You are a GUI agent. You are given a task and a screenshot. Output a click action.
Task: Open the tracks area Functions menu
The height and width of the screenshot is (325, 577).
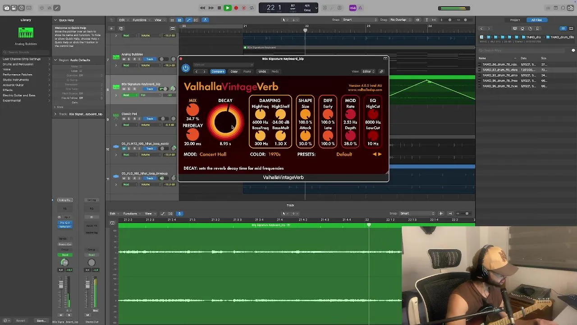coord(140,20)
